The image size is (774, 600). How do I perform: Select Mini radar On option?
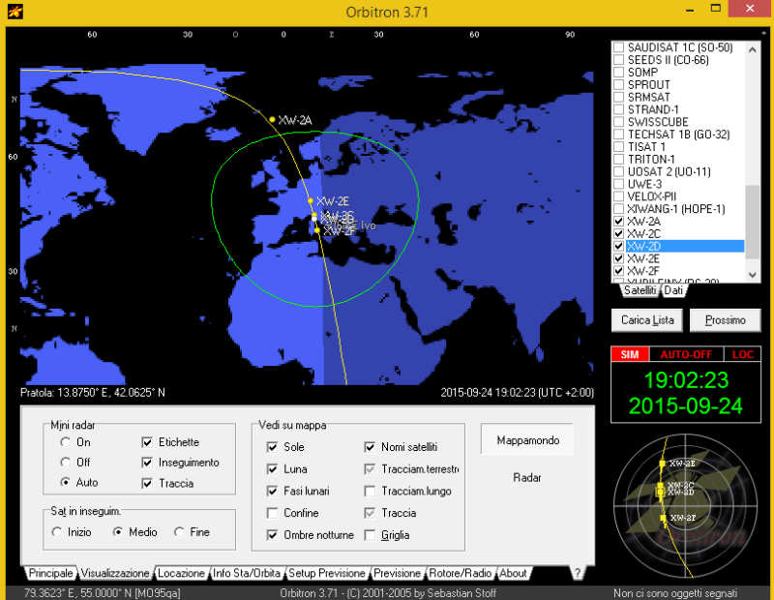(65, 442)
